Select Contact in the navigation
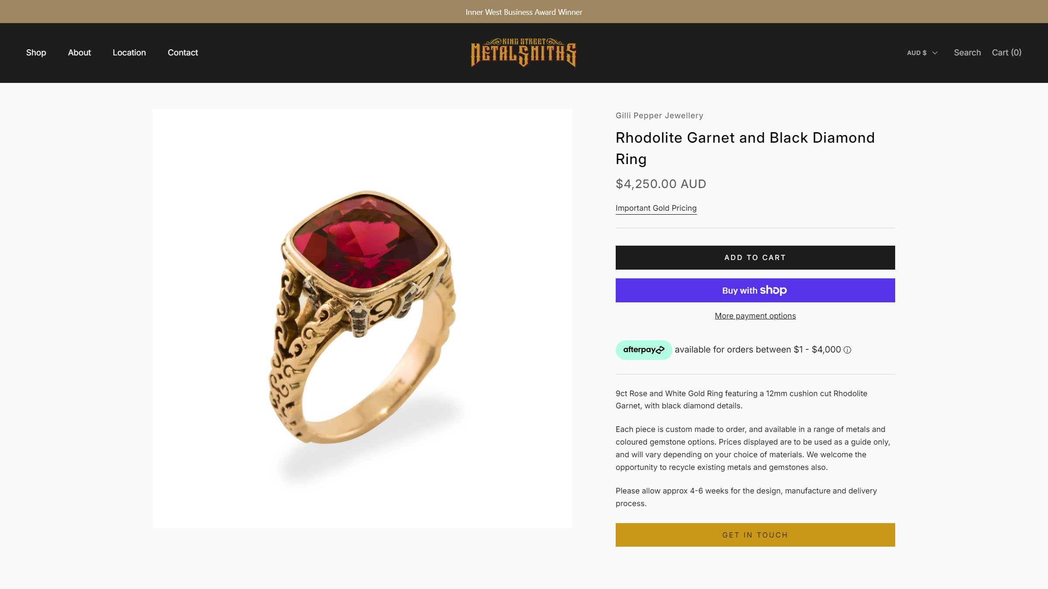The width and height of the screenshot is (1048, 589). click(183, 52)
